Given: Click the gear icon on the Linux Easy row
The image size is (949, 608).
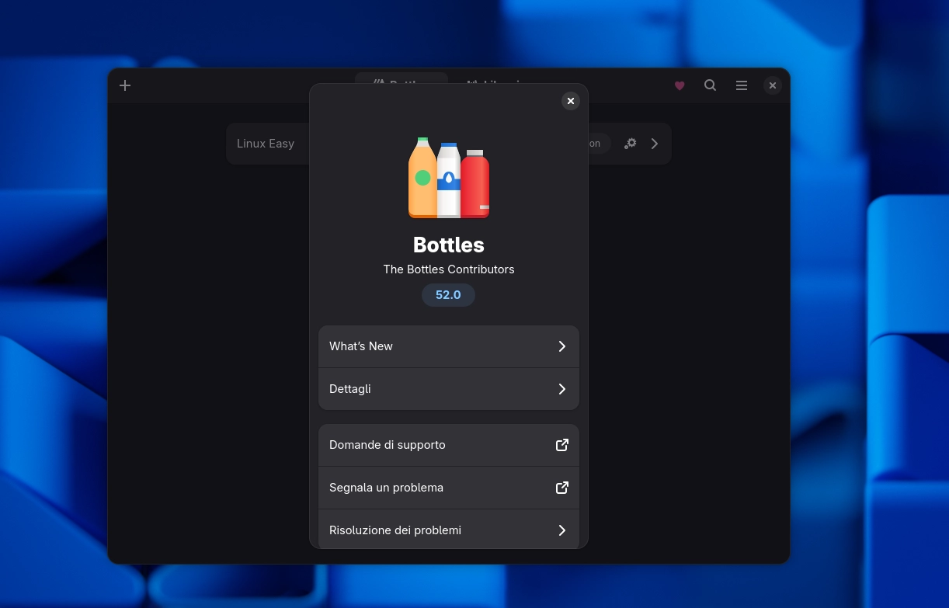Looking at the screenshot, I should click(x=631, y=144).
